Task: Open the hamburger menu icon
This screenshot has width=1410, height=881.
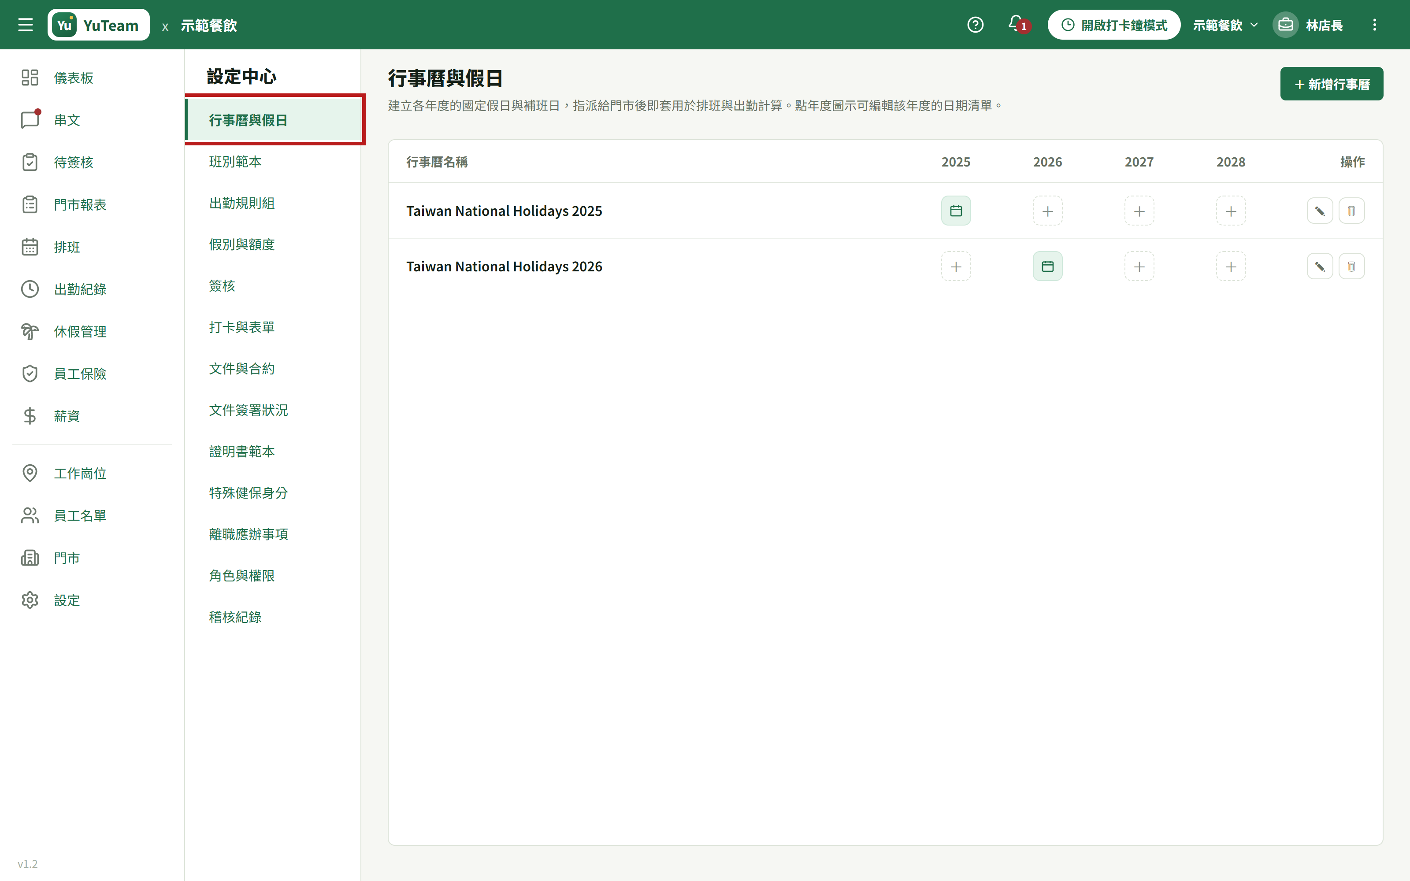Action: click(x=25, y=25)
